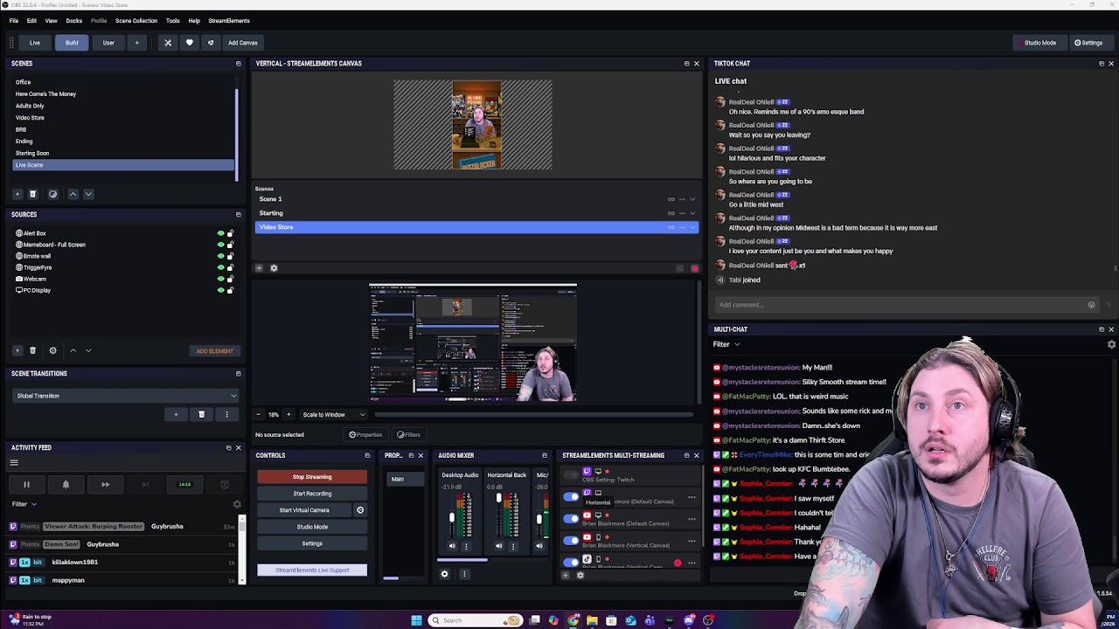
Task: Delete the selected scene with the trash icon
Action: pyautogui.click(x=33, y=194)
